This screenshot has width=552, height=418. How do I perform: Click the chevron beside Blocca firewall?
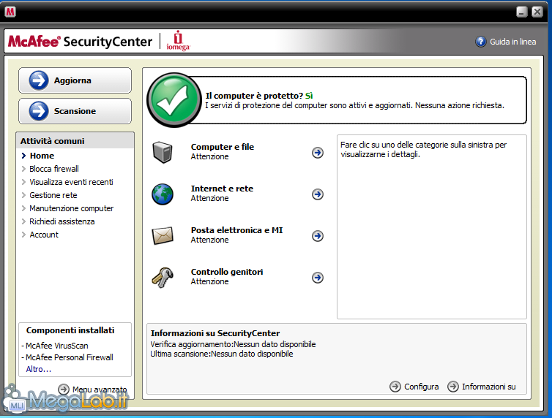[23, 169]
